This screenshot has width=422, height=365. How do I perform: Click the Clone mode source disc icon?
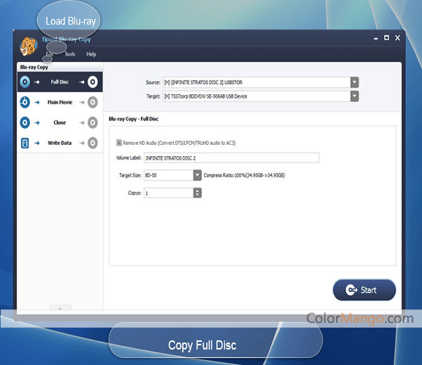pyautogui.click(x=25, y=122)
